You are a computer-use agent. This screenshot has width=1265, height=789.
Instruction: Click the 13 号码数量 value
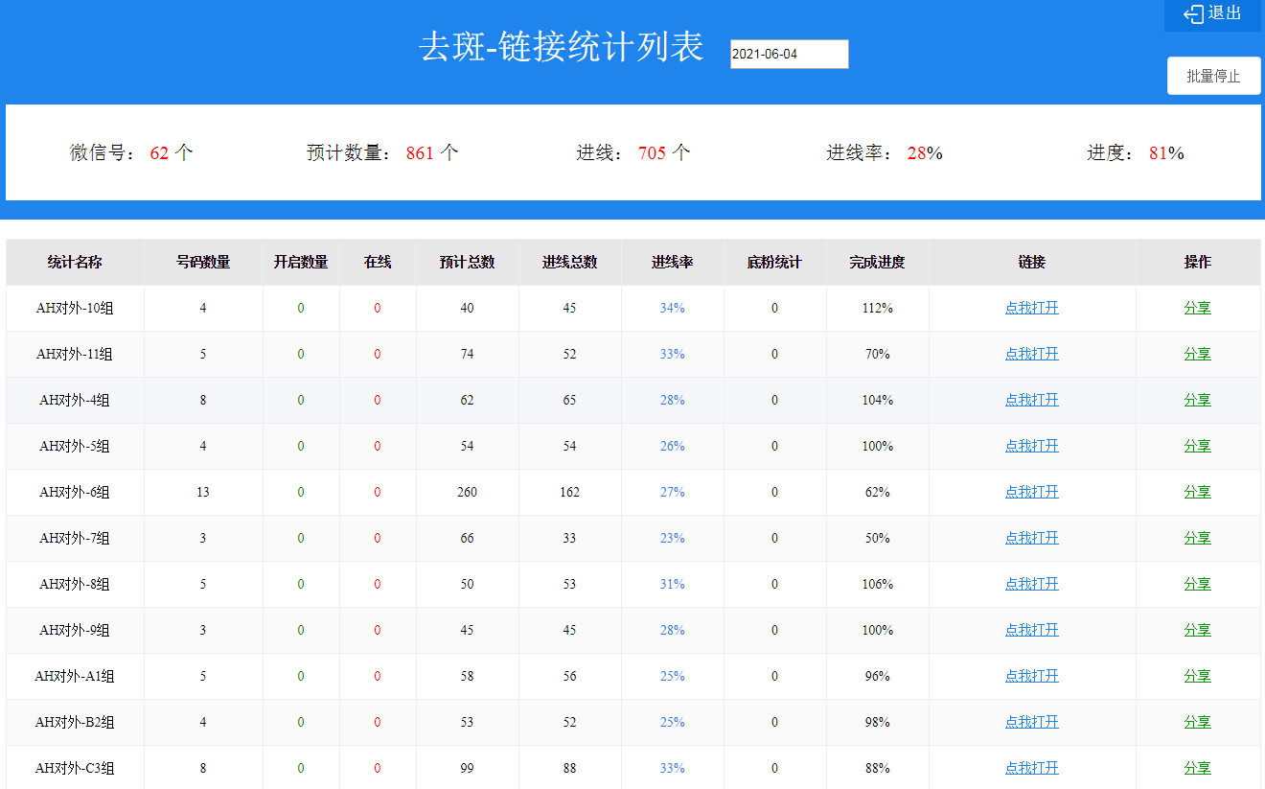click(x=203, y=492)
